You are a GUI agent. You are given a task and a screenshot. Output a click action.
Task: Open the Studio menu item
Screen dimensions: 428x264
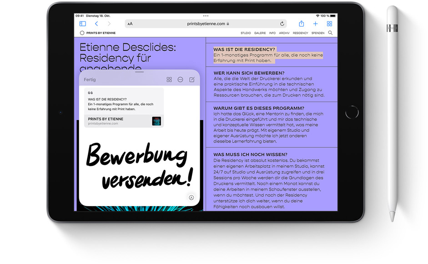tap(246, 33)
